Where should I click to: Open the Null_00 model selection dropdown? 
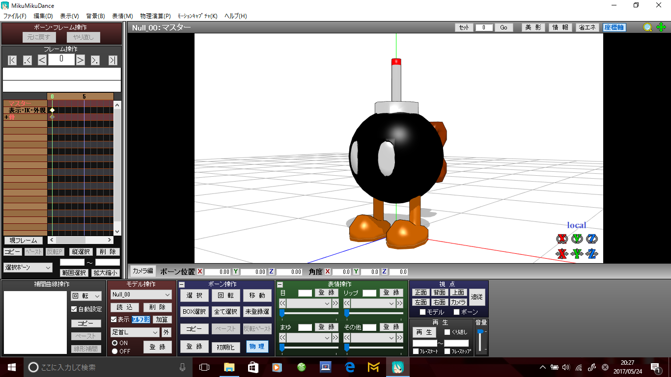point(141,295)
